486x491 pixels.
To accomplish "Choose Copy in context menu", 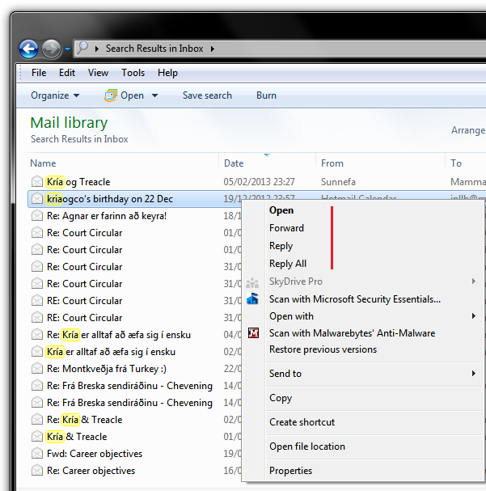I will click(281, 398).
